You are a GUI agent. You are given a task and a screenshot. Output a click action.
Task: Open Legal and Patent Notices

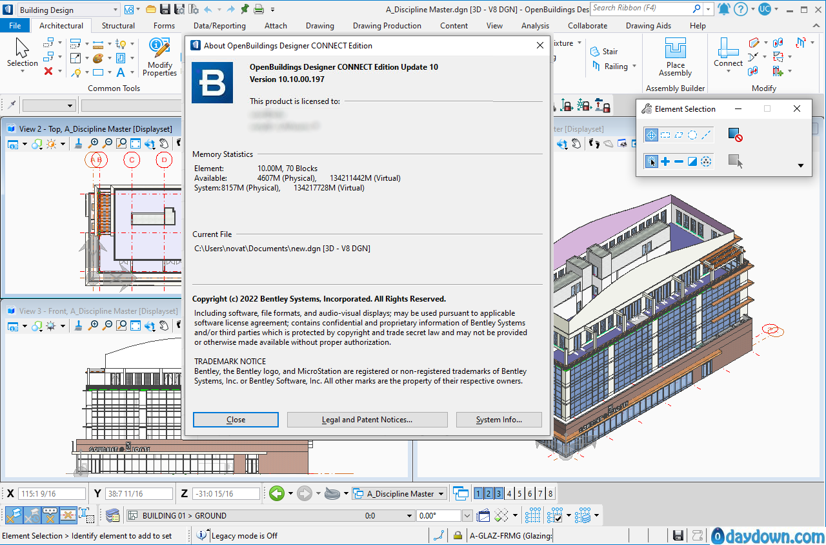pyautogui.click(x=367, y=420)
